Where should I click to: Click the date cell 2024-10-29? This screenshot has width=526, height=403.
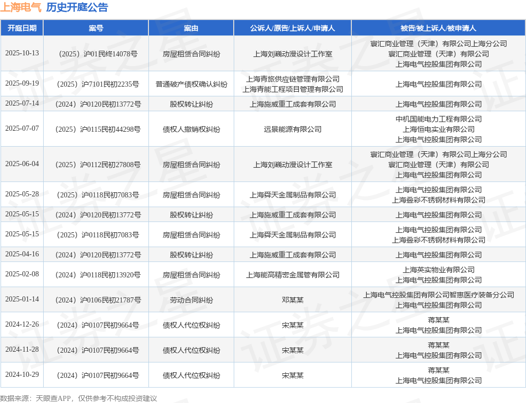22,375
